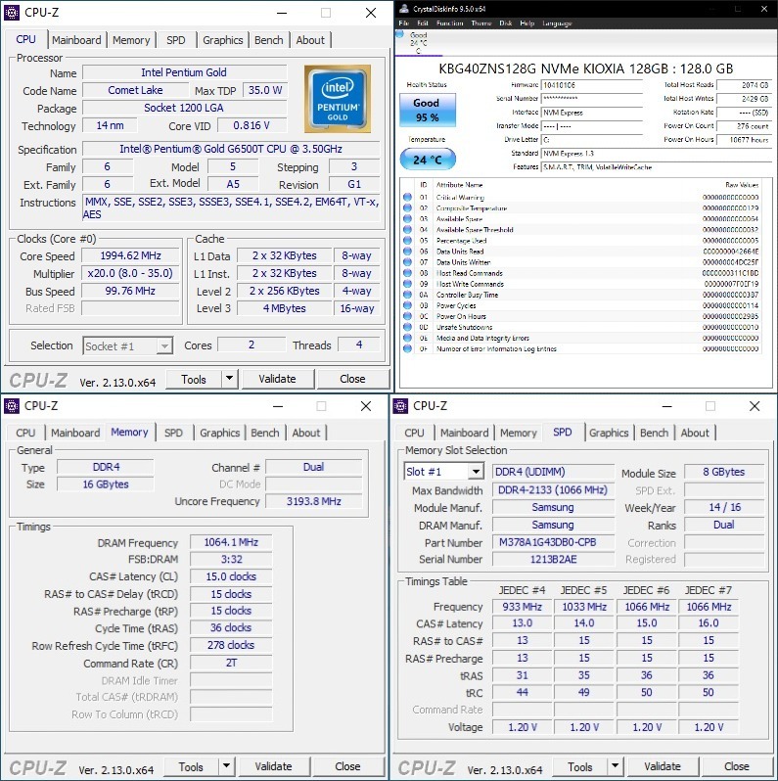Click CrystalDiskInfo title bar app icon
Screen dimensions: 778x781
[x=404, y=9]
